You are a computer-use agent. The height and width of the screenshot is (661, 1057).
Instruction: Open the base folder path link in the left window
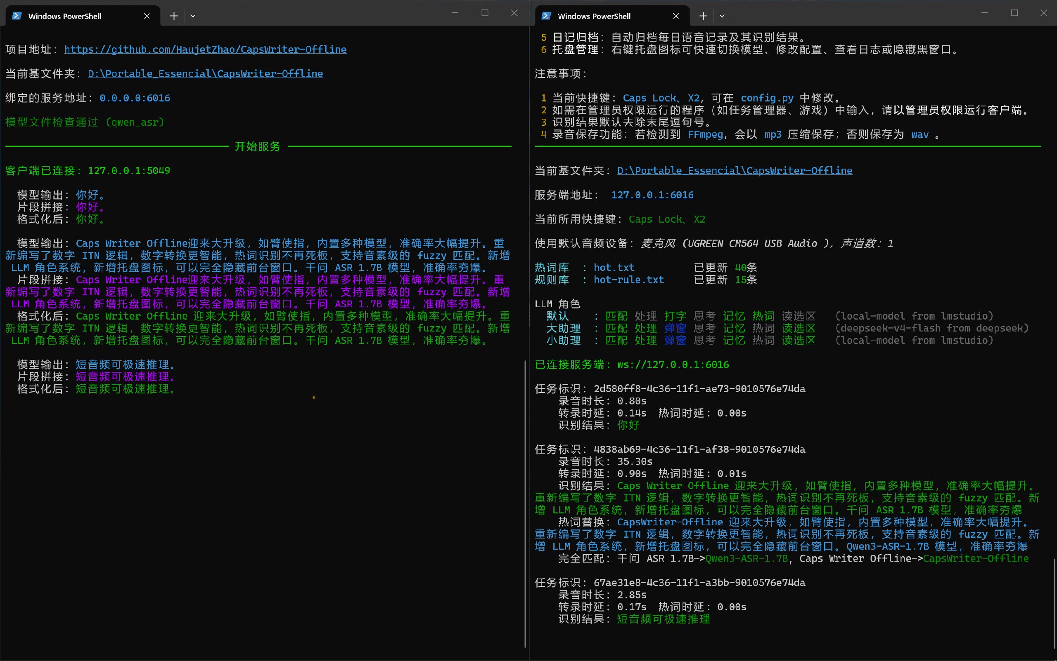pos(205,73)
